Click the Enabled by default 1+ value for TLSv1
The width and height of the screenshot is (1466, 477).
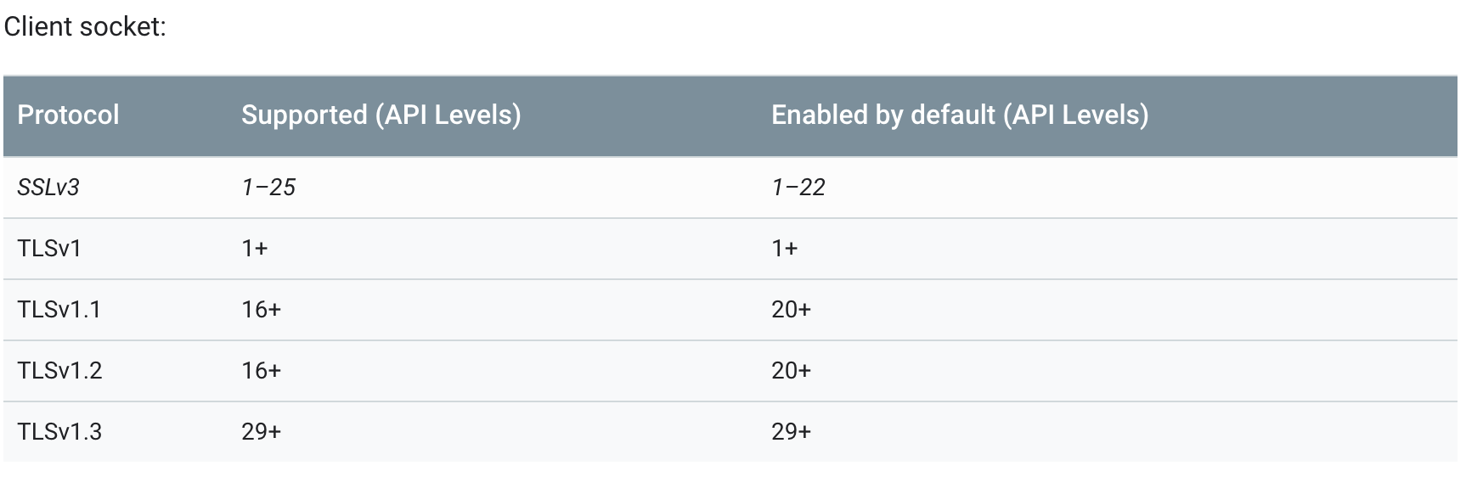coord(785,249)
